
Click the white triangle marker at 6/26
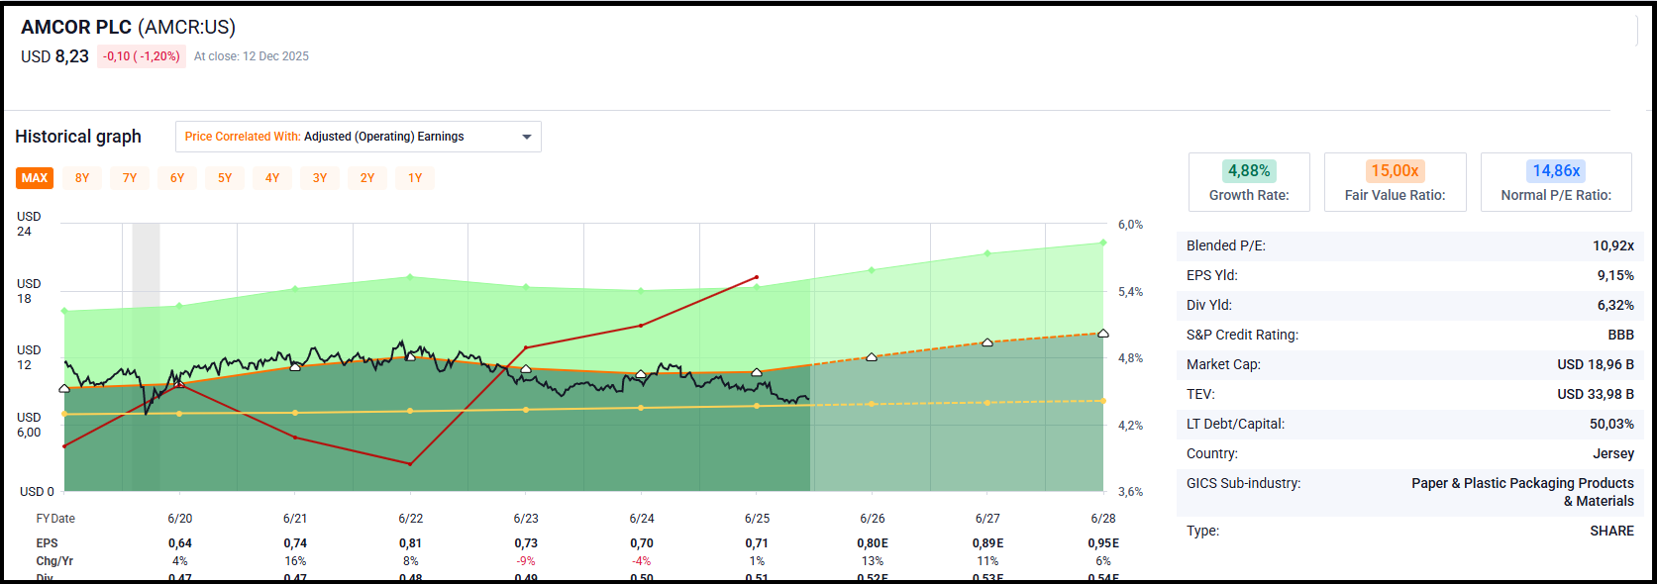pyautogui.click(x=872, y=356)
